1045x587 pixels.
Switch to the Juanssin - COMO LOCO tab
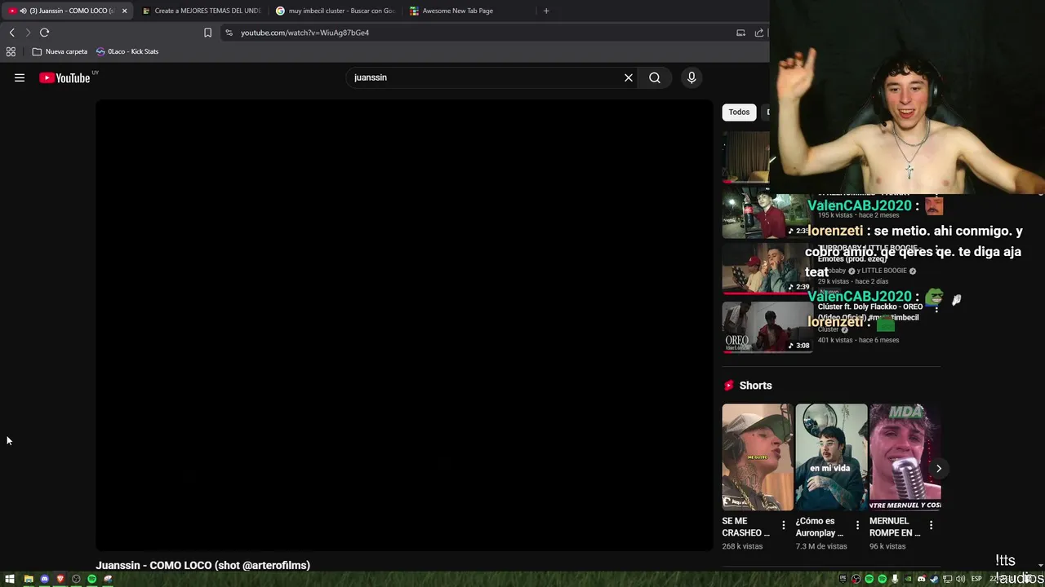pos(65,11)
